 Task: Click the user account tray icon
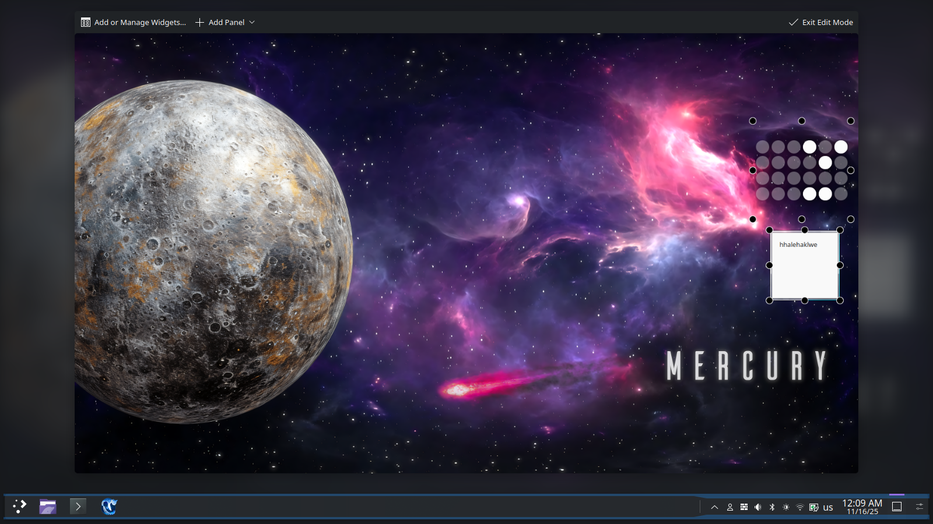click(729, 507)
